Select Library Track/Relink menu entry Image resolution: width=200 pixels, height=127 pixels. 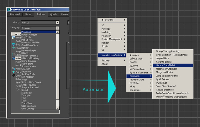(173, 65)
